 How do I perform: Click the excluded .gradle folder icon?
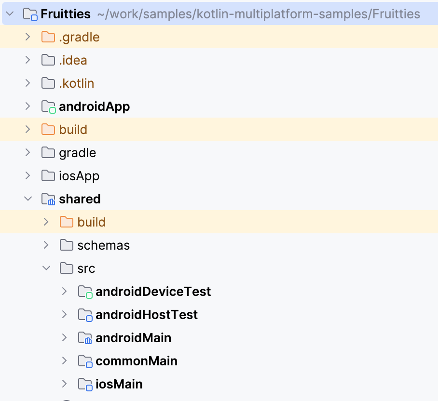click(48, 37)
